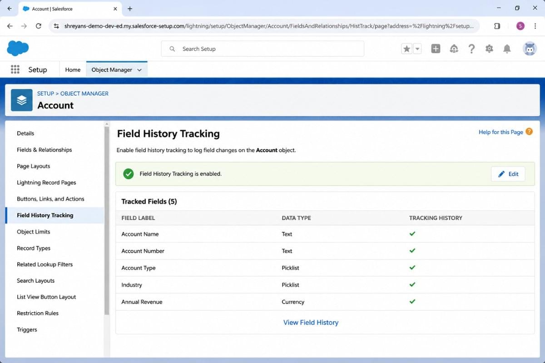Focus the Search Setup field
The height and width of the screenshot is (363, 545).
pos(263,49)
